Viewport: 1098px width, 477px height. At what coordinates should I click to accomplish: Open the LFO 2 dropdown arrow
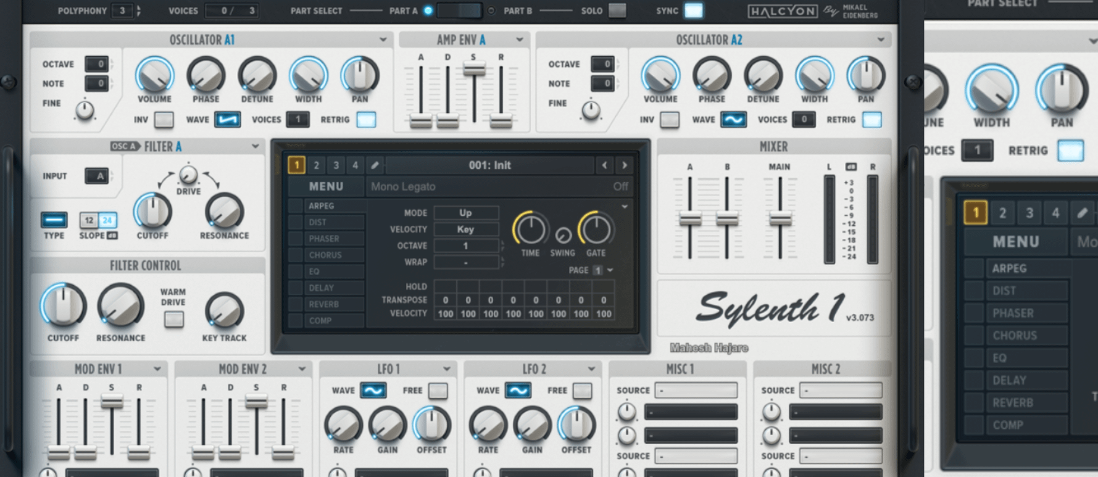pyautogui.click(x=591, y=369)
